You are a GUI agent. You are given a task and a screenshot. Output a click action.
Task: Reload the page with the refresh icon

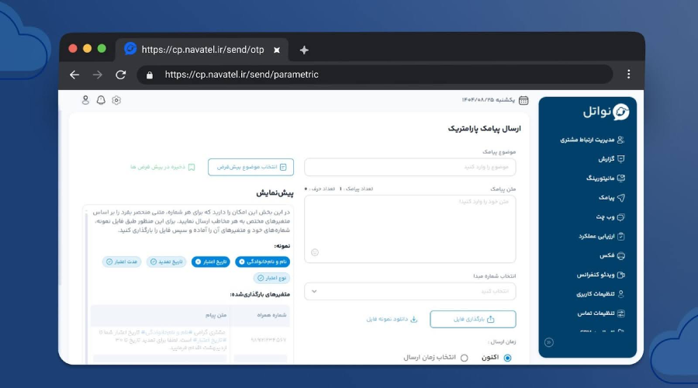point(121,74)
